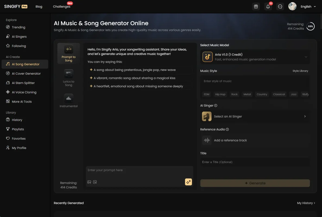
Task: Open AI Voice Cloning tool
Action: pos(24,92)
